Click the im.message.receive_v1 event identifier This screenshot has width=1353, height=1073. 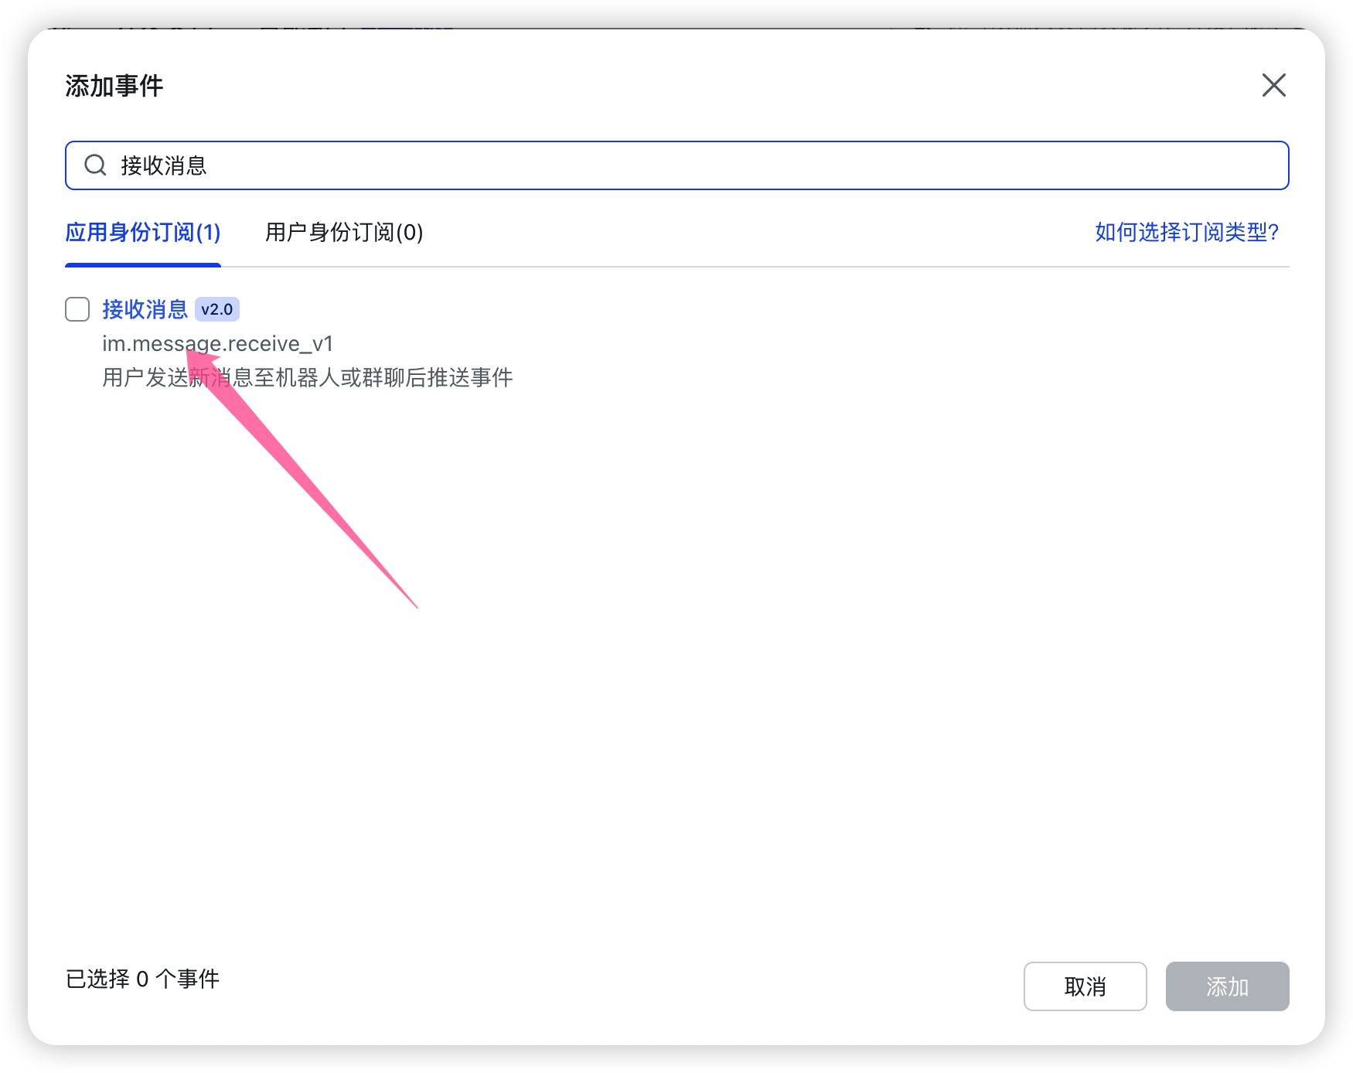[x=217, y=343]
